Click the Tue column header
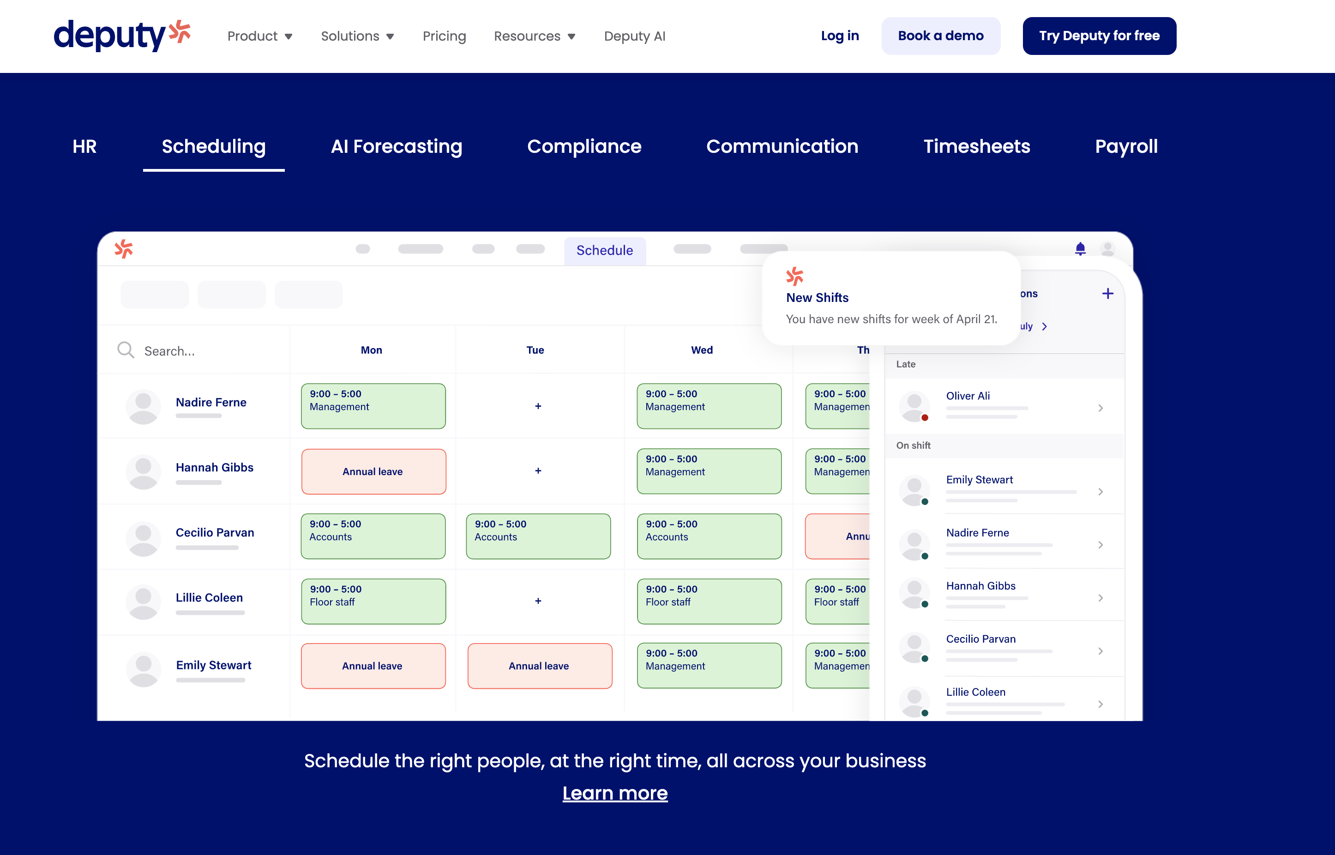The width and height of the screenshot is (1335, 855). tap(535, 350)
